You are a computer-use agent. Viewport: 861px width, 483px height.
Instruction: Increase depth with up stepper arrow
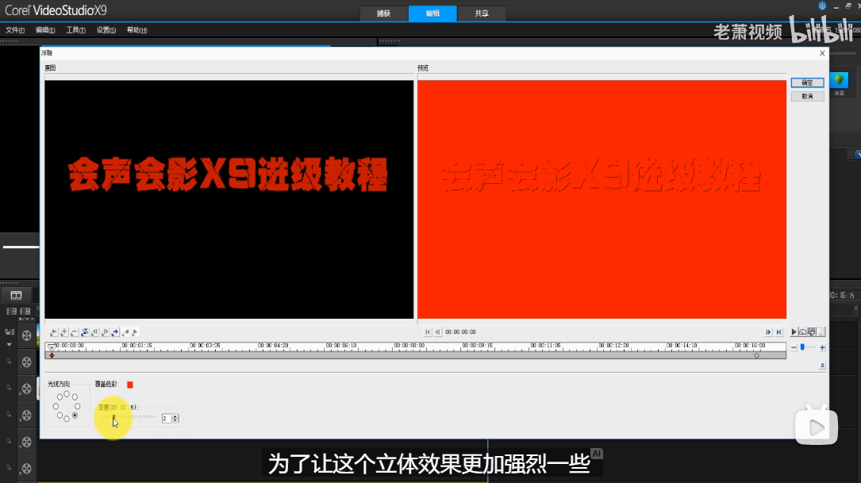coord(175,416)
